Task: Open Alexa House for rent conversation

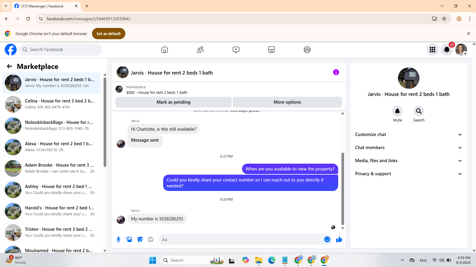Action: click(51, 147)
